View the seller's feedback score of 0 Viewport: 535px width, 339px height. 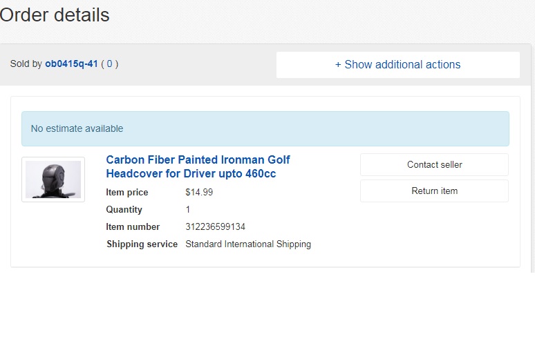[109, 64]
